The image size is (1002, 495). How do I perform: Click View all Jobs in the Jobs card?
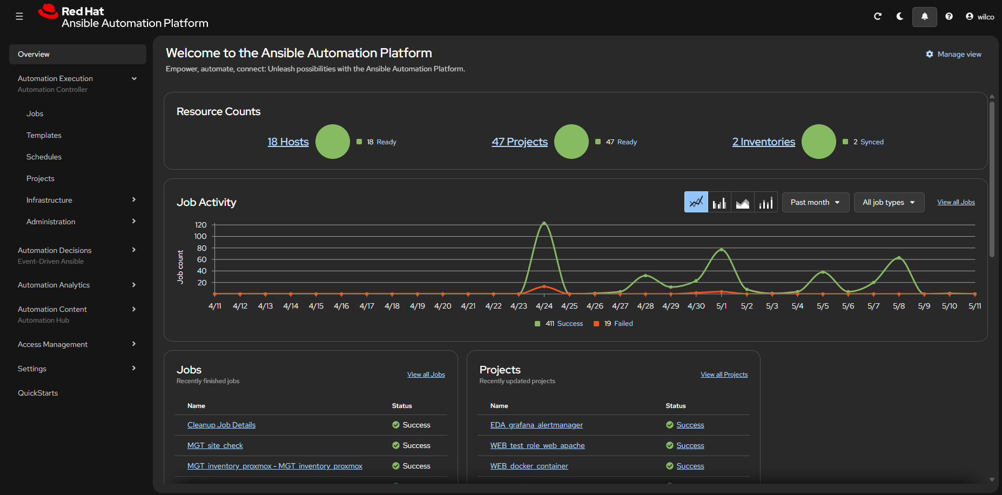tap(426, 374)
